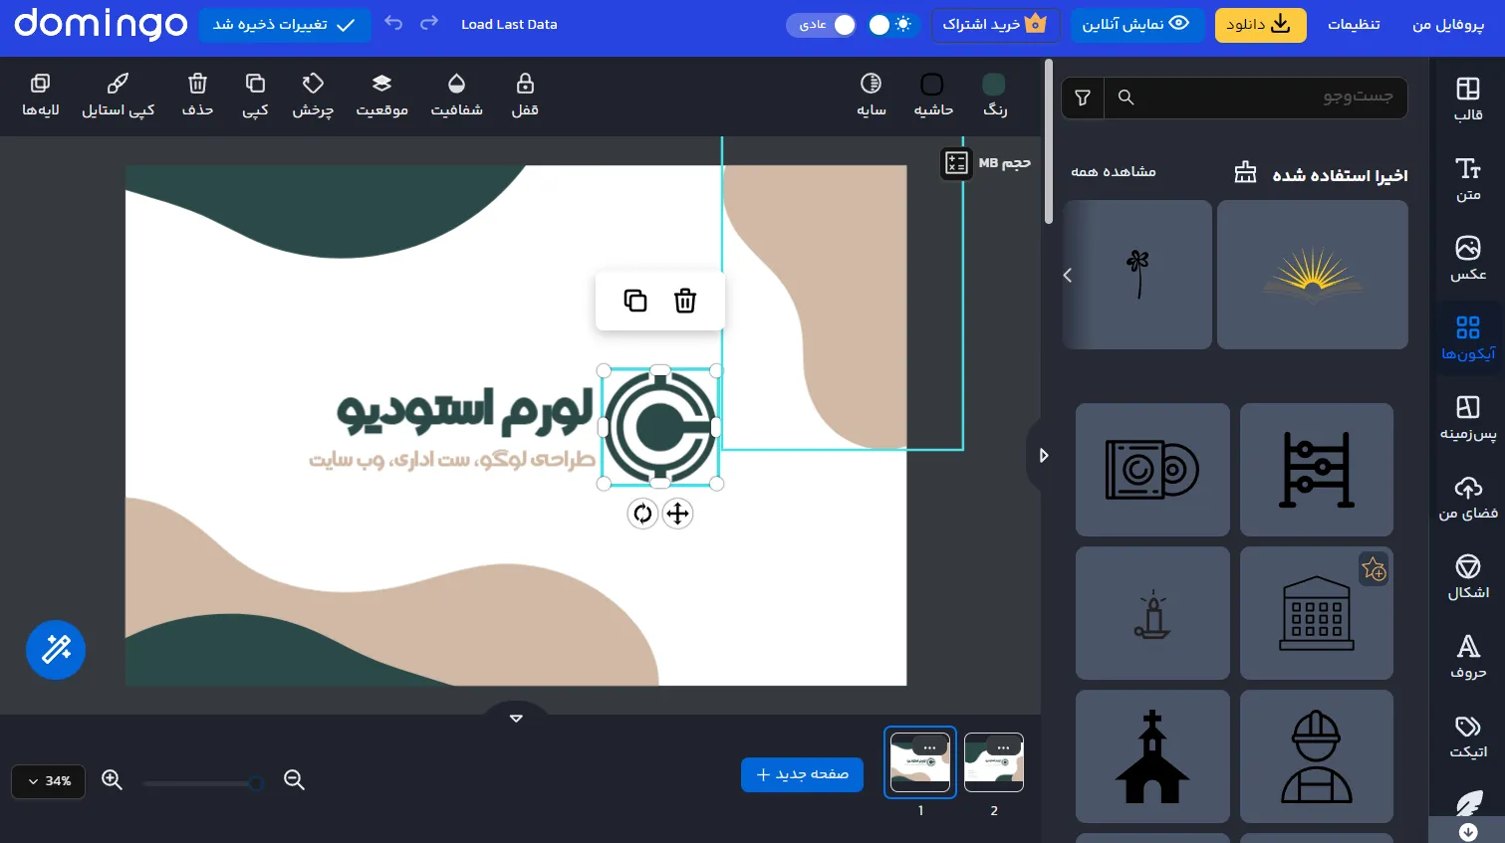1505x843 pixels.
Task: Insert the construction worker icon
Action: coord(1316,755)
